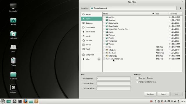The image size is (186, 104).
Task: Select Computer in the sidebar
Action: click(92, 55)
